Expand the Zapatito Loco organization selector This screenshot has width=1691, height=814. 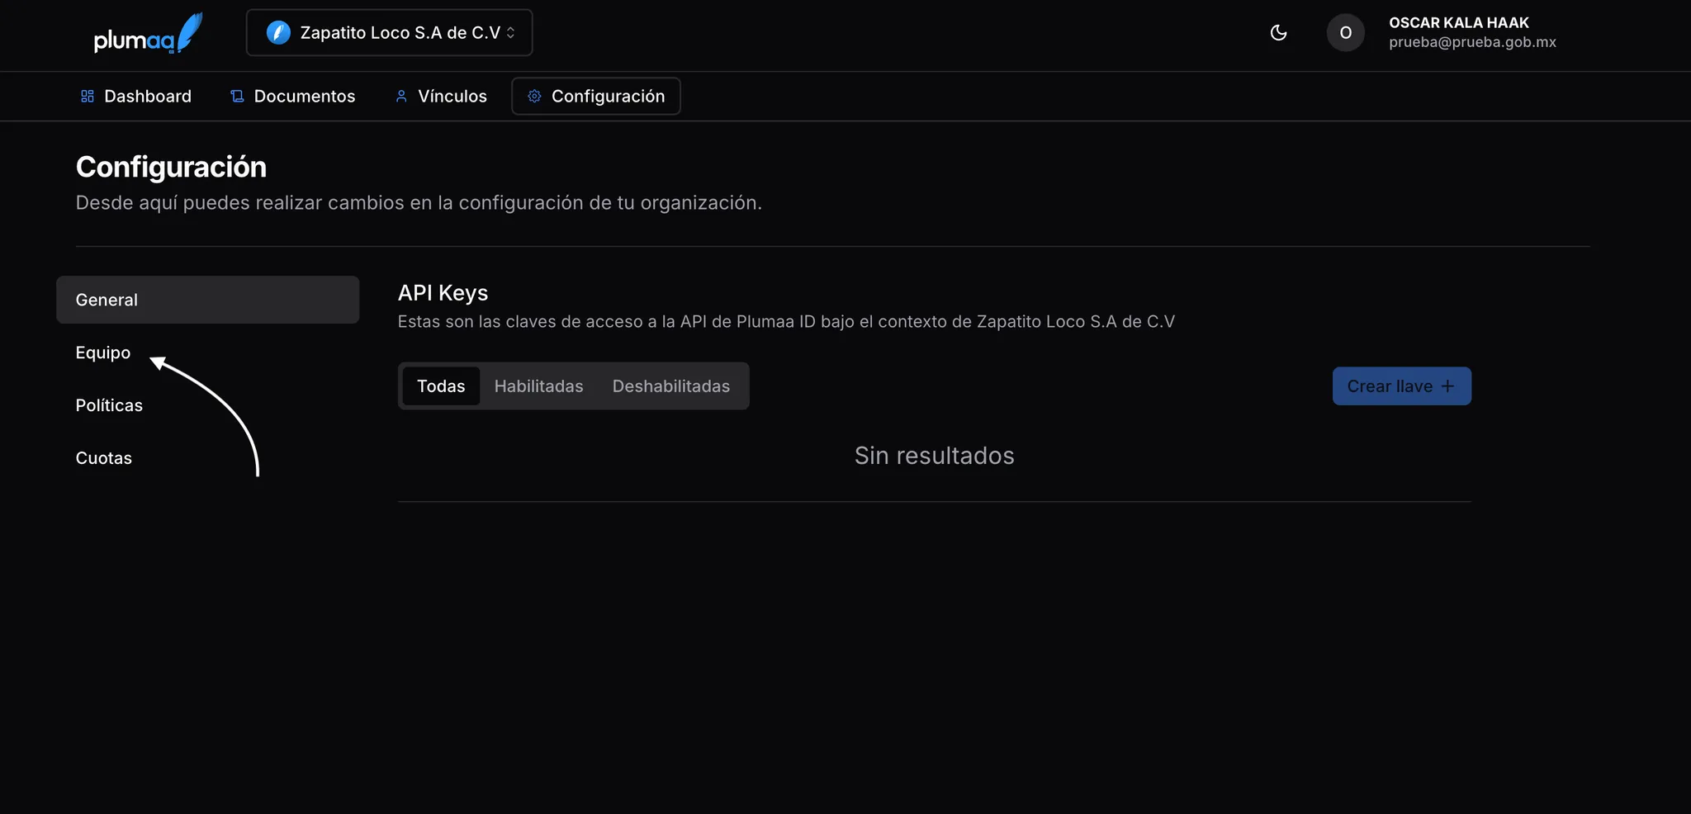[x=389, y=33]
